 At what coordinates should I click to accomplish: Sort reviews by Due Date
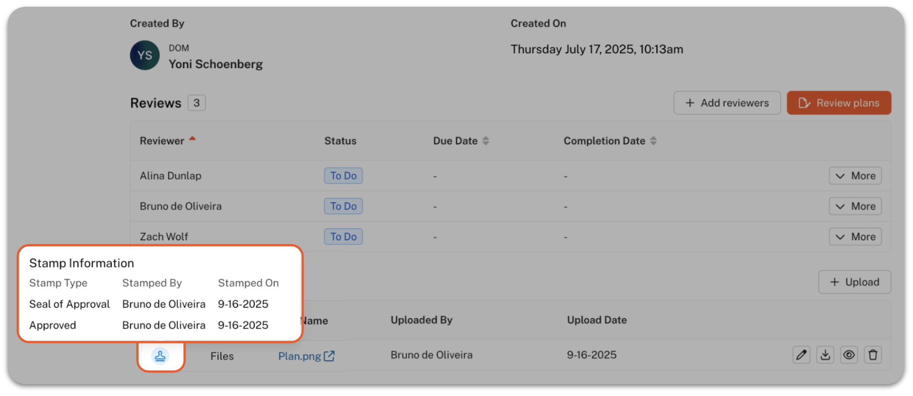(x=486, y=141)
